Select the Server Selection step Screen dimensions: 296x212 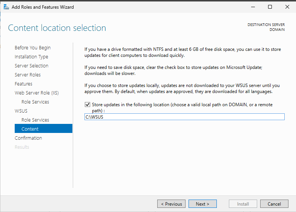pyautogui.click(x=31, y=66)
